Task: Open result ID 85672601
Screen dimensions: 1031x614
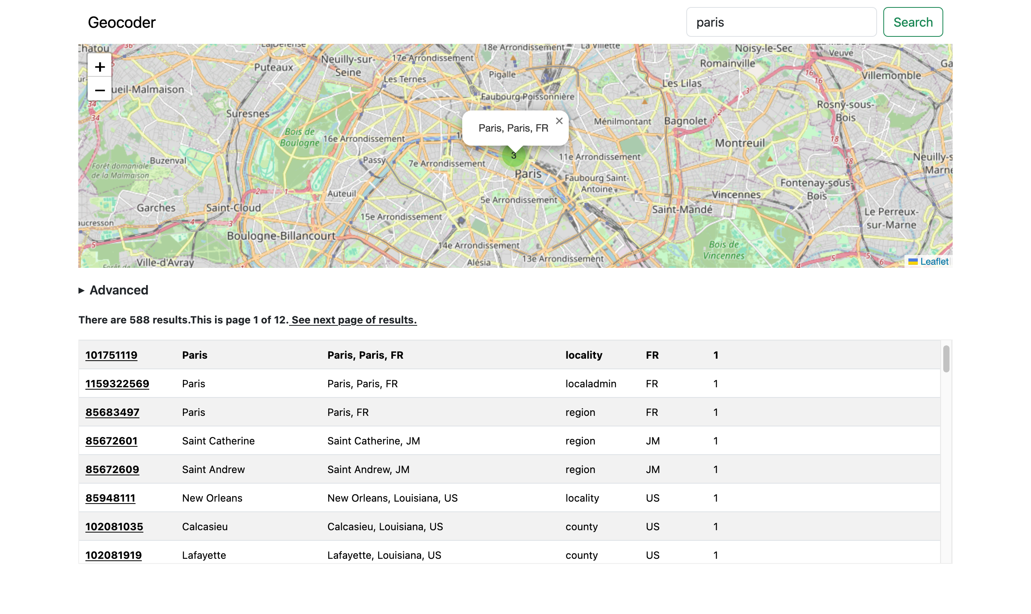Action: coord(111,441)
